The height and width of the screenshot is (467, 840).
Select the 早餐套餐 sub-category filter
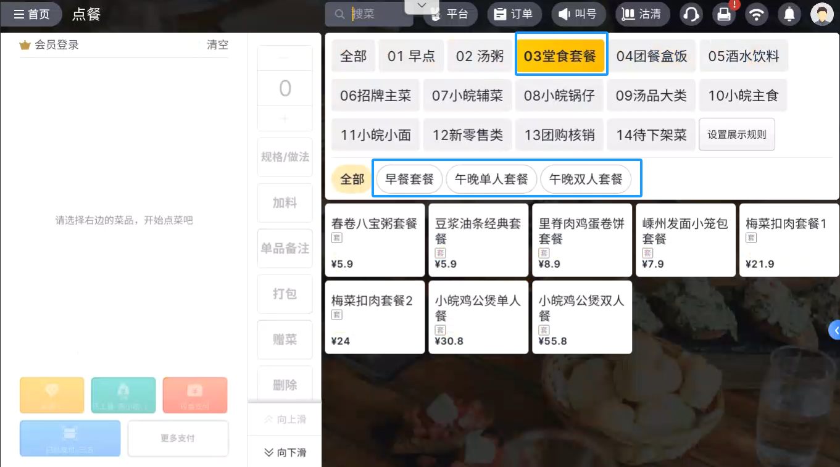(409, 180)
